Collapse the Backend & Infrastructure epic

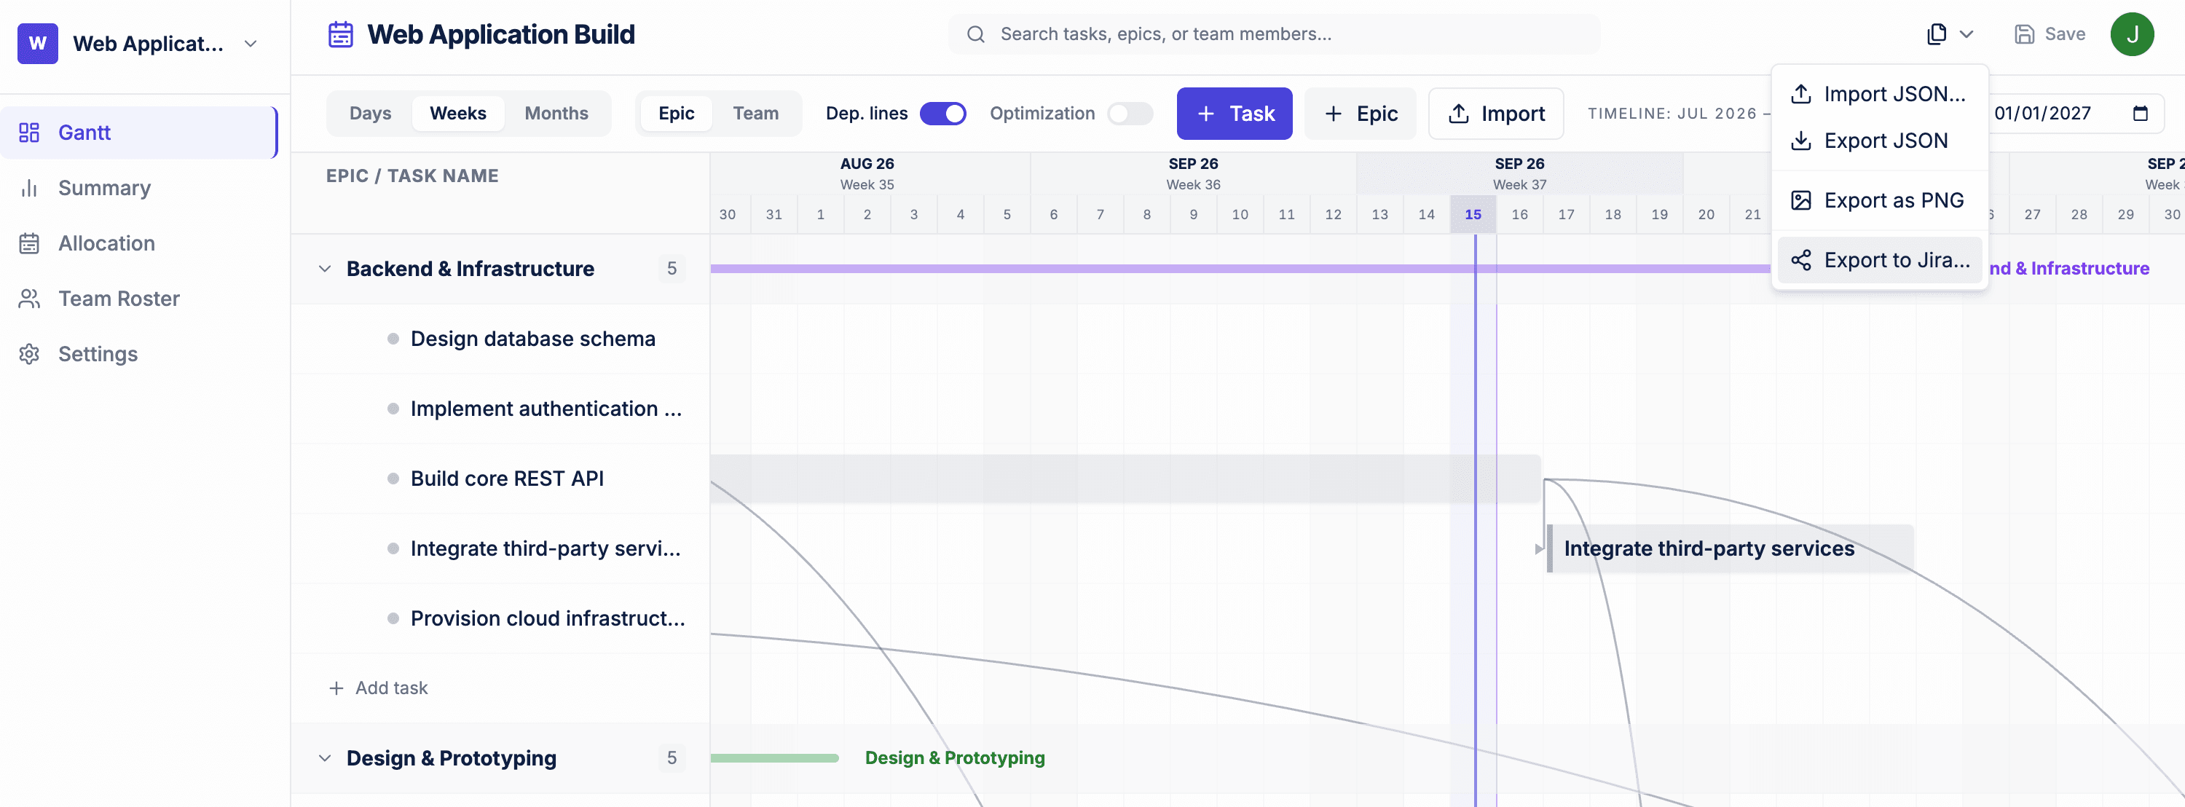(x=325, y=269)
